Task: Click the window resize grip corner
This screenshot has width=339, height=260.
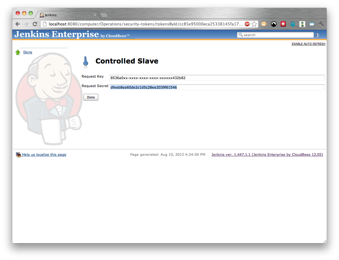Action: pyautogui.click(x=325, y=241)
